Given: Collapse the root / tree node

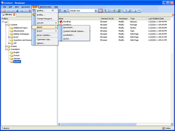Looking at the screenshot, I should tap(3, 22).
